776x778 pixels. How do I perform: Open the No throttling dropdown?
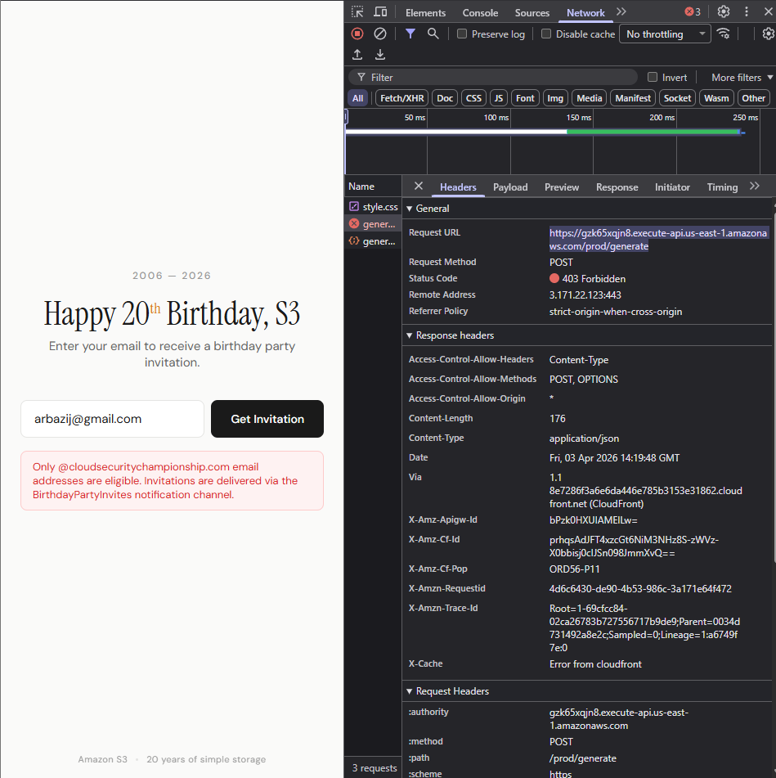(x=665, y=34)
